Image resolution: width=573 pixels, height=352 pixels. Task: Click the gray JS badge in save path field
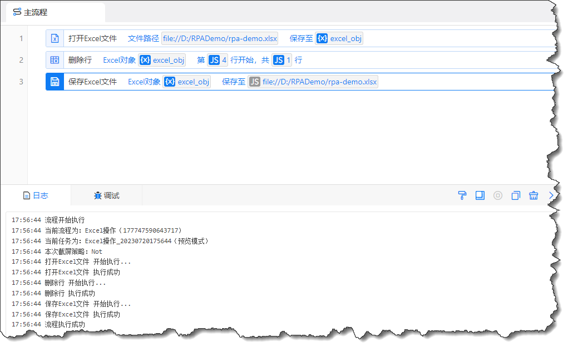tap(255, 82)
